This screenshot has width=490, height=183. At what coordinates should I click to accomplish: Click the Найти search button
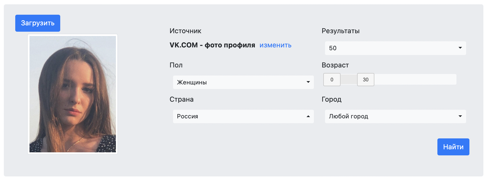click(x=453, y=147)
